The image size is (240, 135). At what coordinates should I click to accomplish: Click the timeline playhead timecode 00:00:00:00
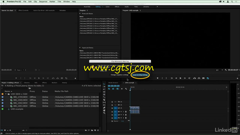click(114, 86)
